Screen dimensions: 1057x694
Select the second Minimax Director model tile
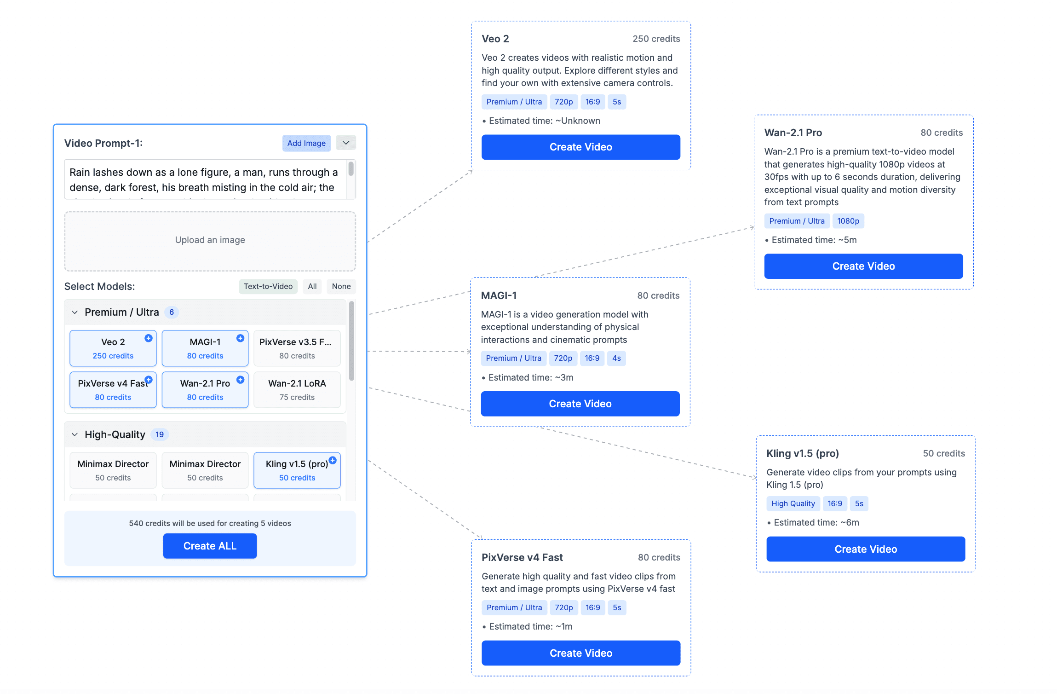point(205,470)
